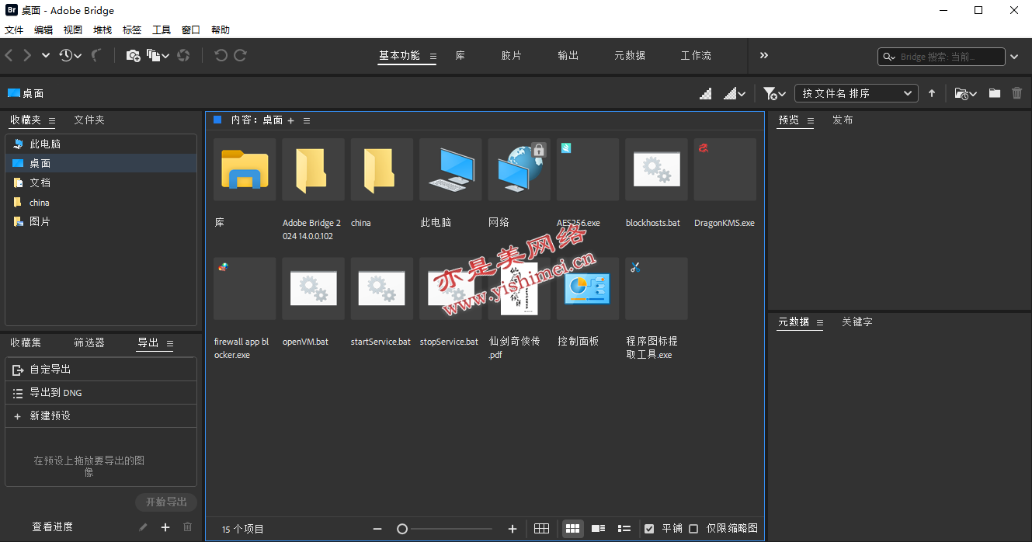Click the delete preset trash icon
The image size is (1032, 542).
click(x=187, y=527)
